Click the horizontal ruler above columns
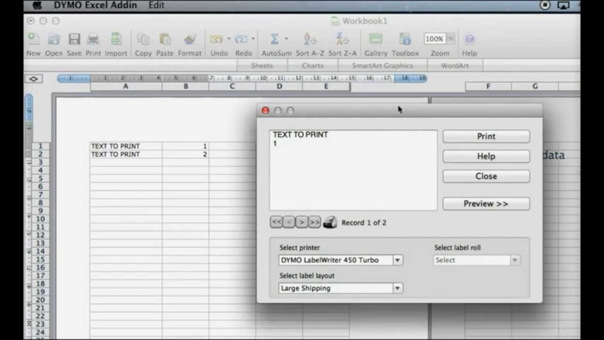This screenshot has height=340, width=604. pos(242,78)
